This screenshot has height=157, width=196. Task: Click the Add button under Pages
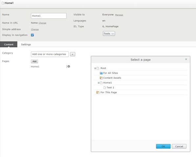coord(35,61)
